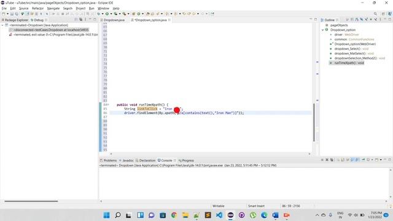This screenshot has width=393, height=221.
Task: Select the disconnected testCases.Dropdown at localhost entry
Action: (49, 30)
